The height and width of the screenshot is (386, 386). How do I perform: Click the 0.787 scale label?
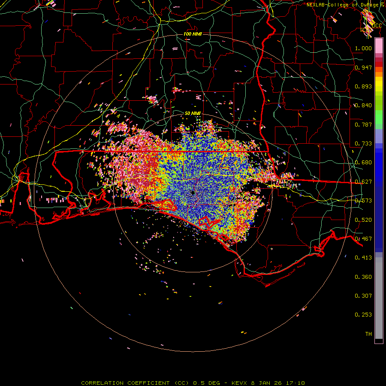pyautogui.click(x=363, y=124)
